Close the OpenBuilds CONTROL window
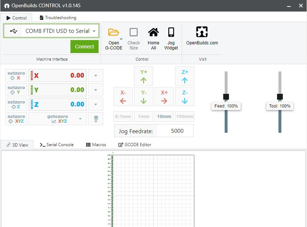This screenshot has height=227, width=307. coord(301,6)
